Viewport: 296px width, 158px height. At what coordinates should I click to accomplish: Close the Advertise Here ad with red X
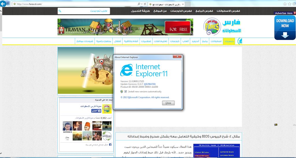295,13
